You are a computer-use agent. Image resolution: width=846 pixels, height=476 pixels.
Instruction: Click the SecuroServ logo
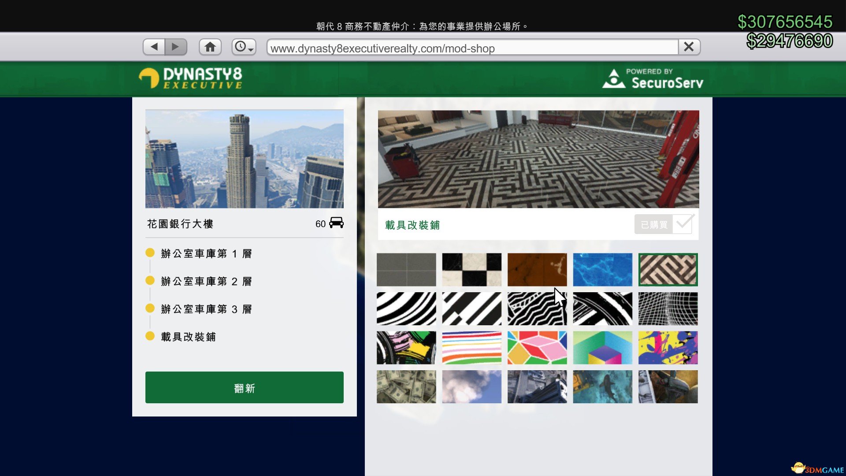pyautogui.click(x=653, y=79)
